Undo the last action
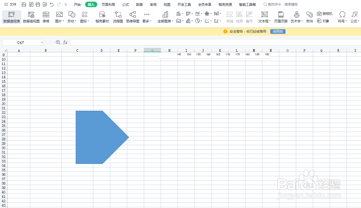The width and height of the screenshot is (361, 208). tap(52, 4)
